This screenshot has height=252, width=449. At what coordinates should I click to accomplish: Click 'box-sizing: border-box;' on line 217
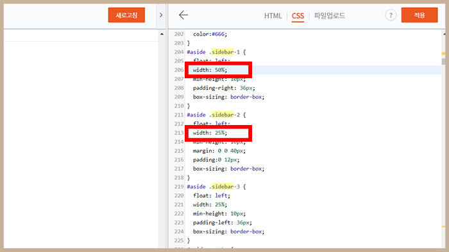pyautogui.click(x=228, y=169)
